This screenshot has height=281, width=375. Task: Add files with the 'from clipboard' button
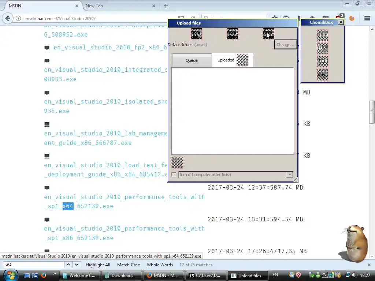pos(233,34)
